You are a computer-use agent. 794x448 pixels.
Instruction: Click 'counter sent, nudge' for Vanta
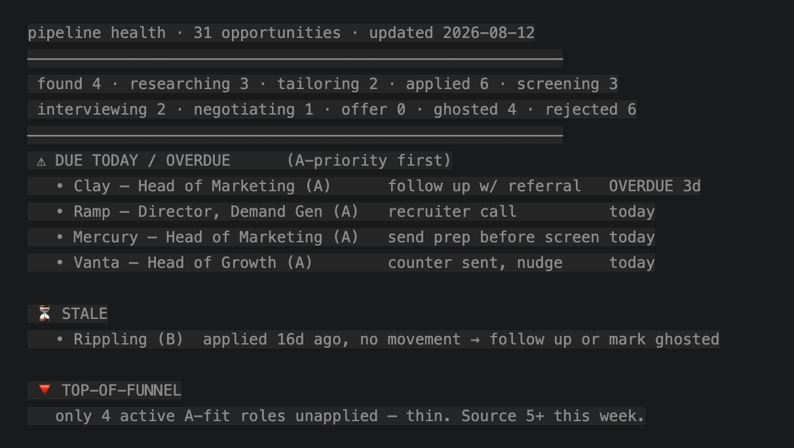click(475, 263)
